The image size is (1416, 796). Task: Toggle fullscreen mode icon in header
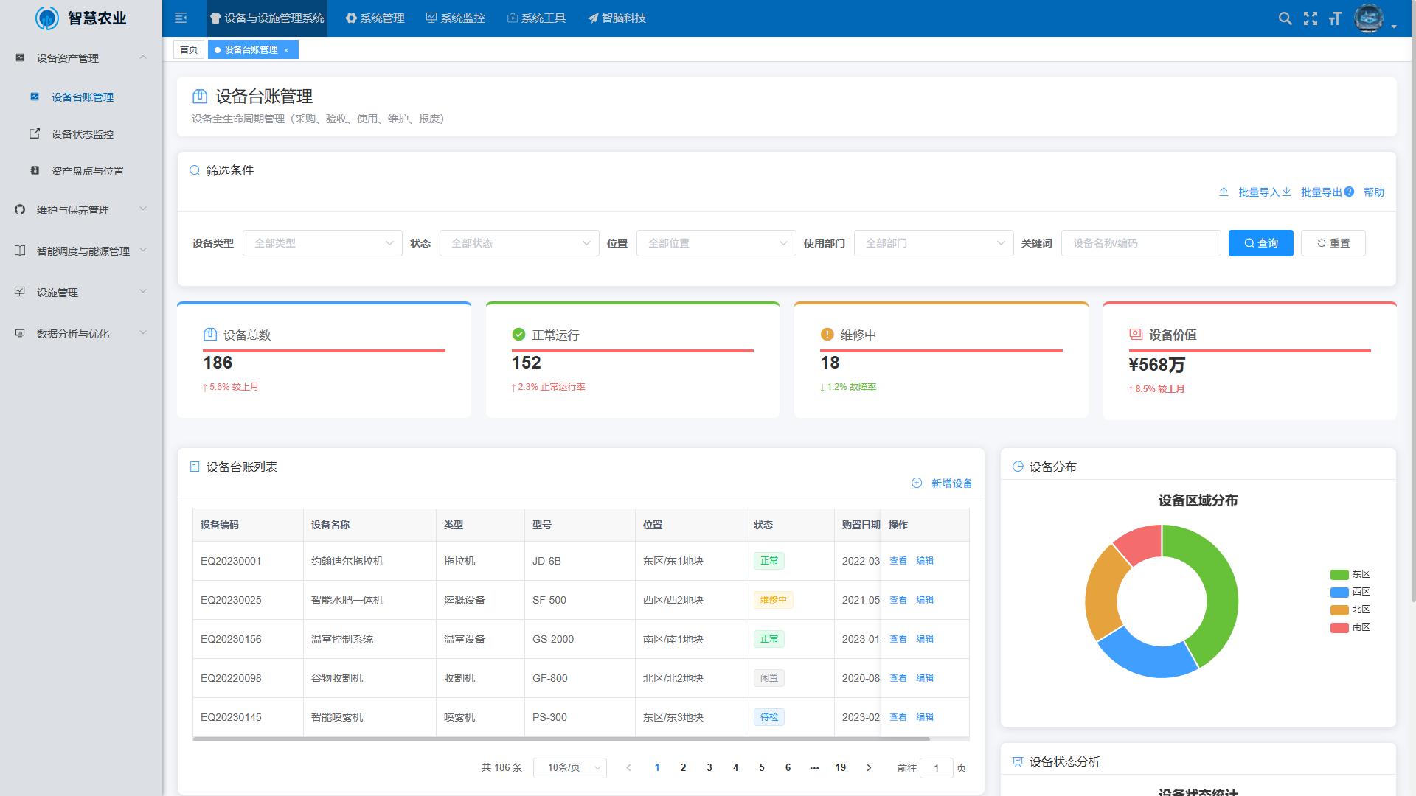[x=1311, y=18]
